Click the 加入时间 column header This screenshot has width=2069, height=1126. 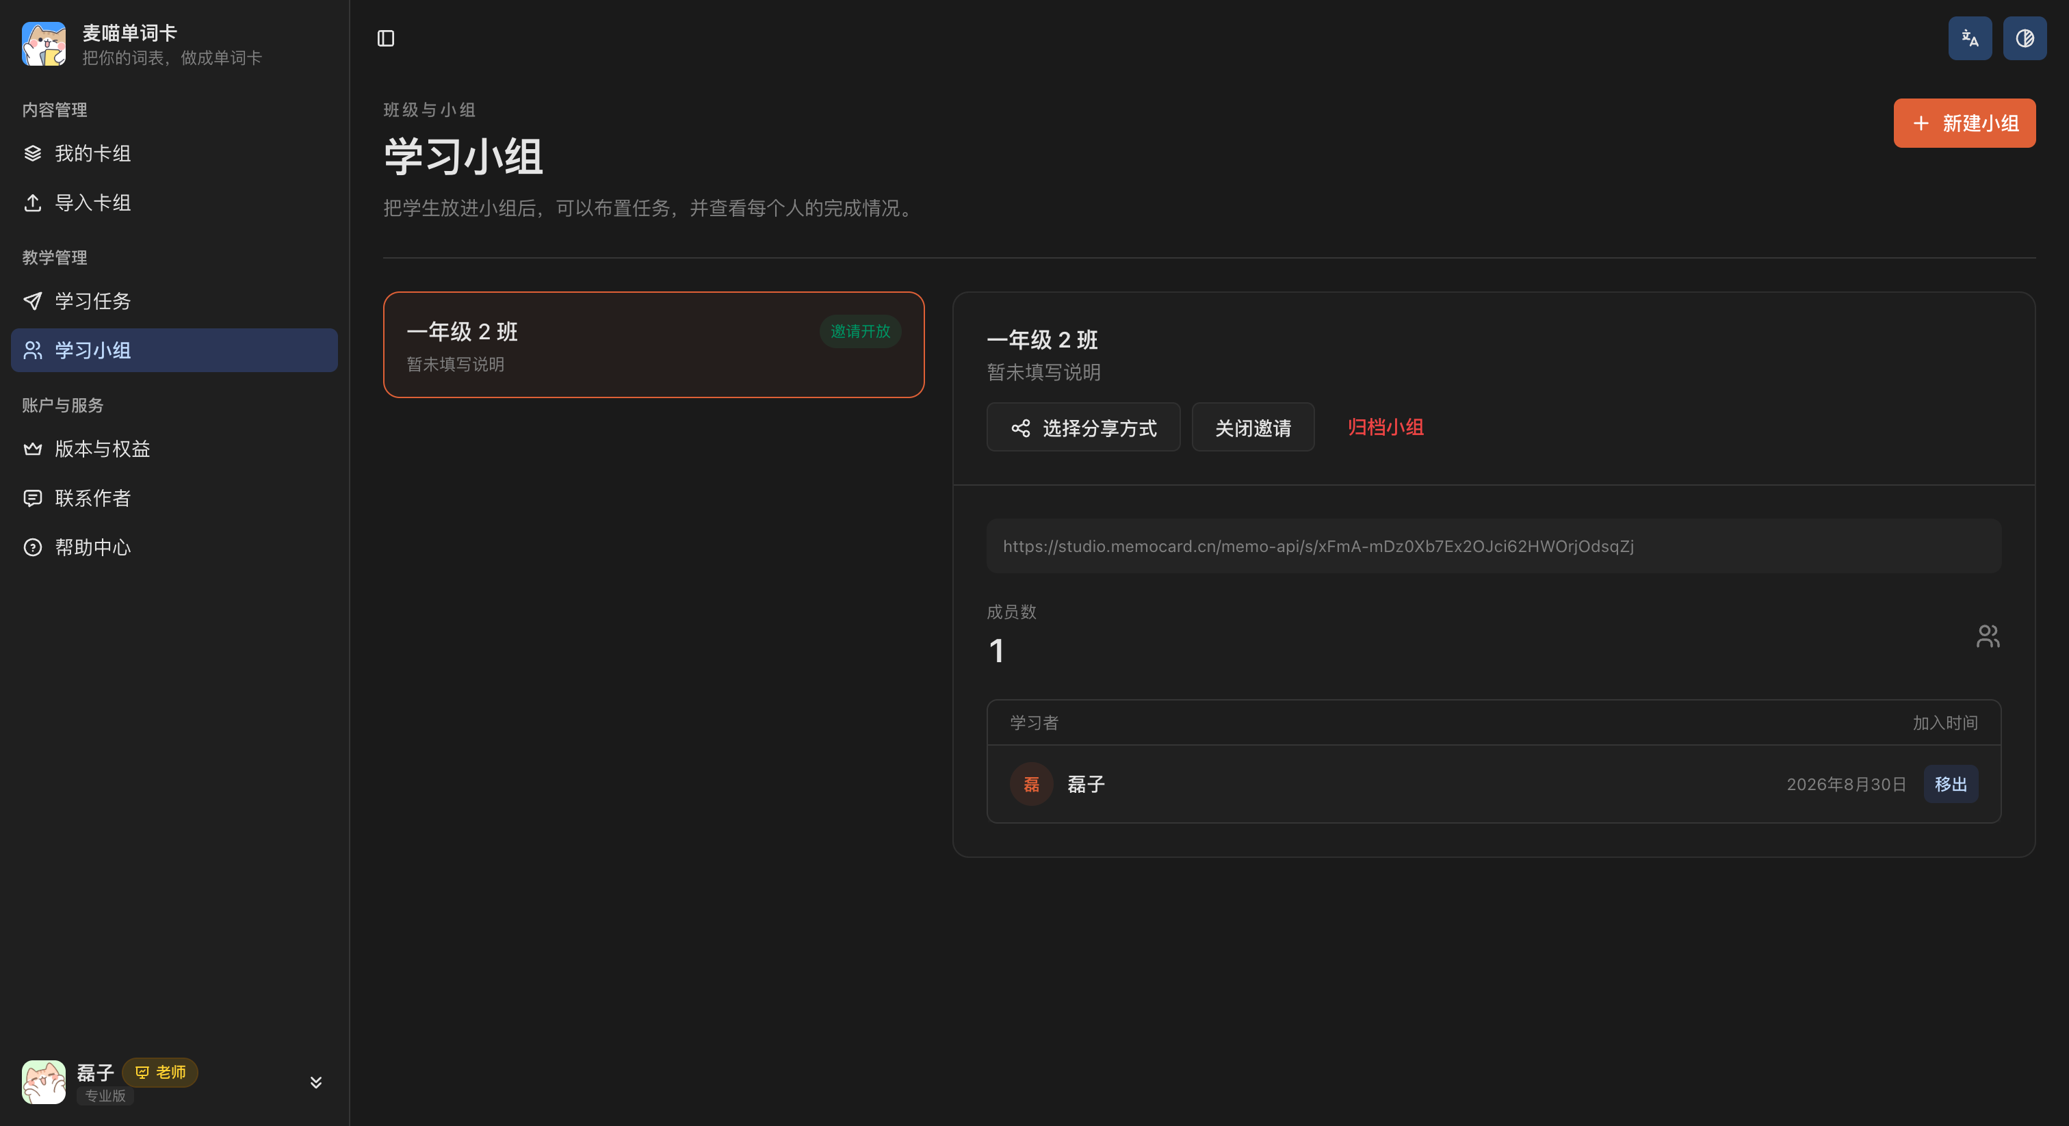point(1944,723)
